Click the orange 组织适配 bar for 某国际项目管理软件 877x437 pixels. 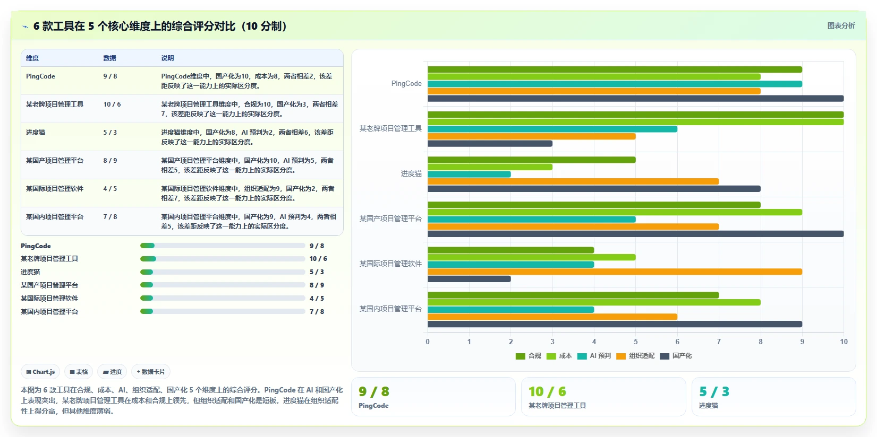pyautogui.click(x=615, y=272)
